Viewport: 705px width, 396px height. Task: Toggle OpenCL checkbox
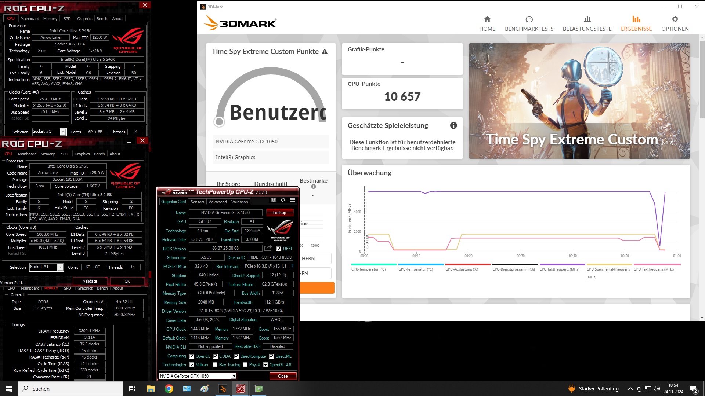[192, 356]
